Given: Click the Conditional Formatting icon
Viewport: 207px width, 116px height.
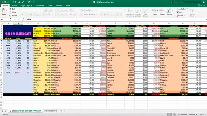Looking at the screenshot, I should [x=129, y=11].
